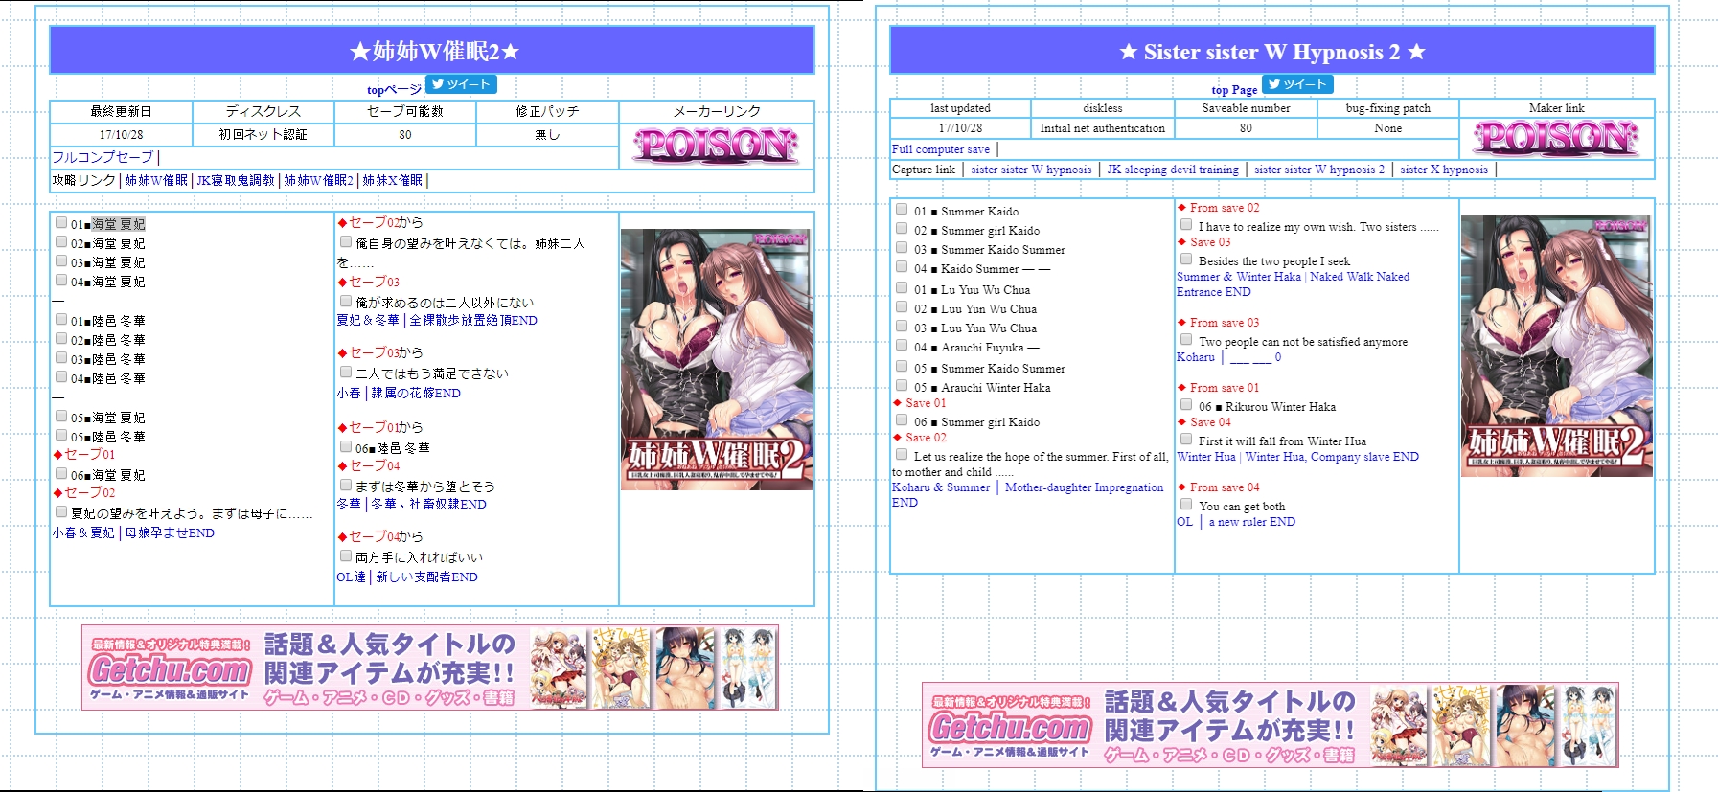1718x792 pixels.
Task: Follow the JK寝取鬼調教 capture link
Action: 236,180
